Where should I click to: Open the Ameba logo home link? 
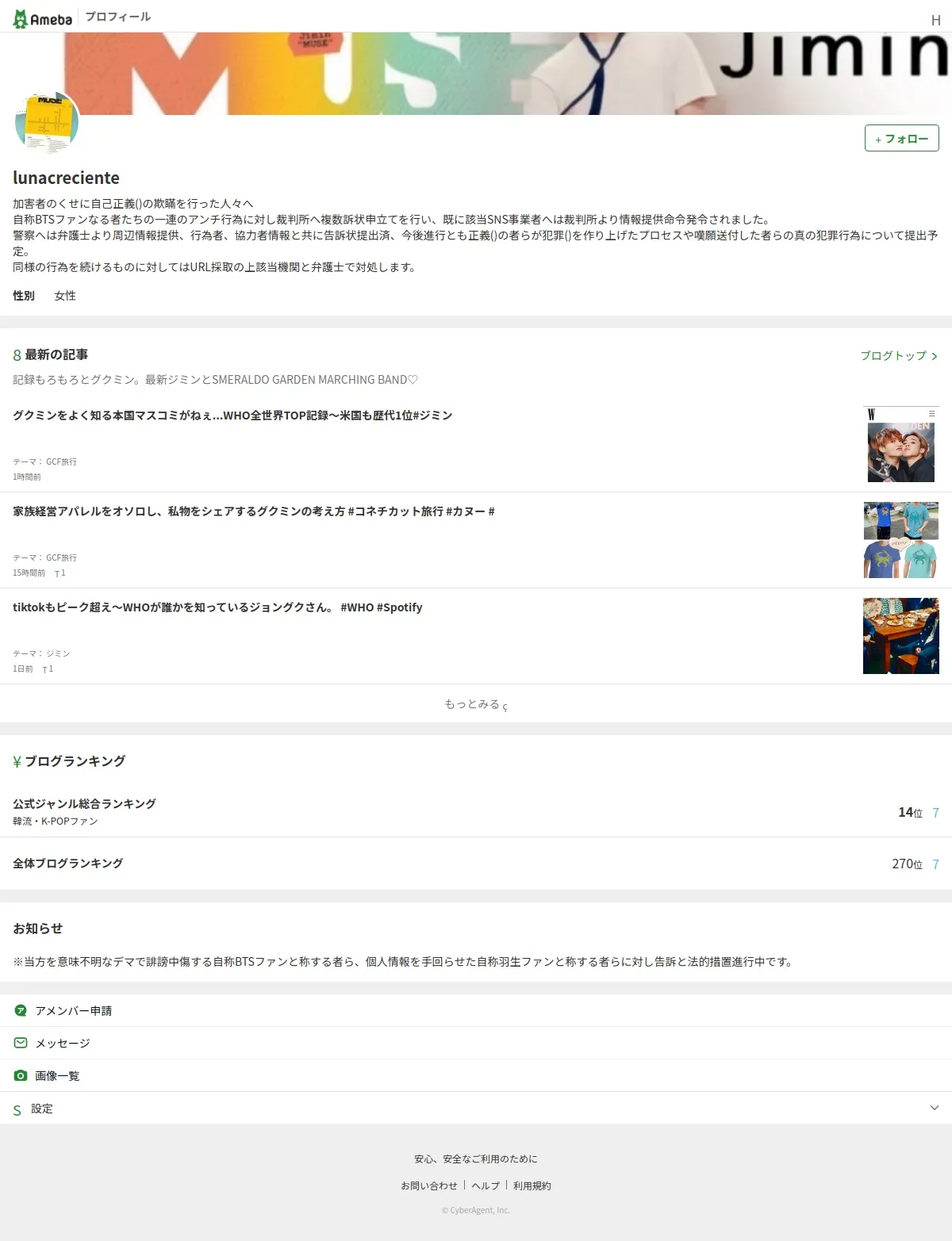tap(43, 18)
